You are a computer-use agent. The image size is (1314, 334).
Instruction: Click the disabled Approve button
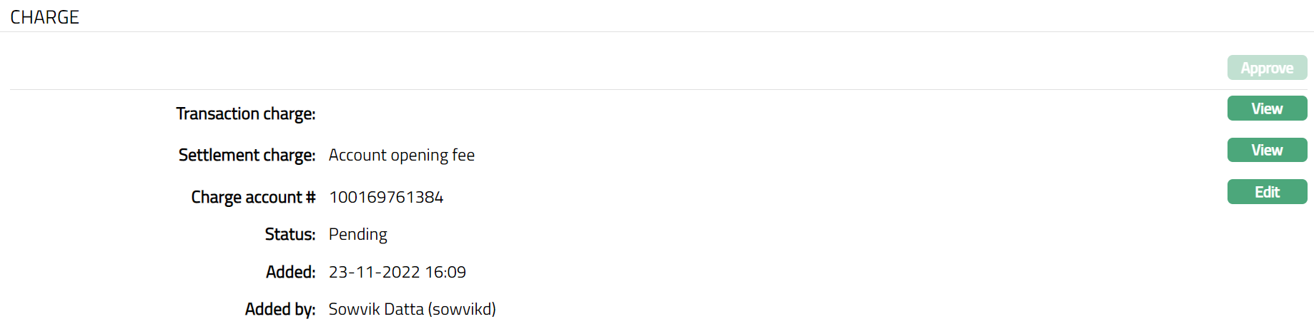[1267, 68]
